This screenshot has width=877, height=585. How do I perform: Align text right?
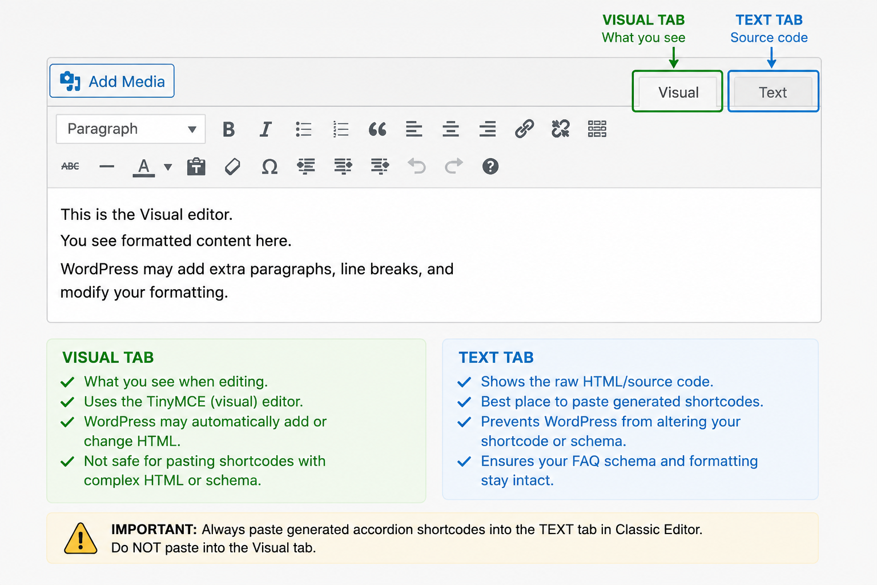click(487, 129)
